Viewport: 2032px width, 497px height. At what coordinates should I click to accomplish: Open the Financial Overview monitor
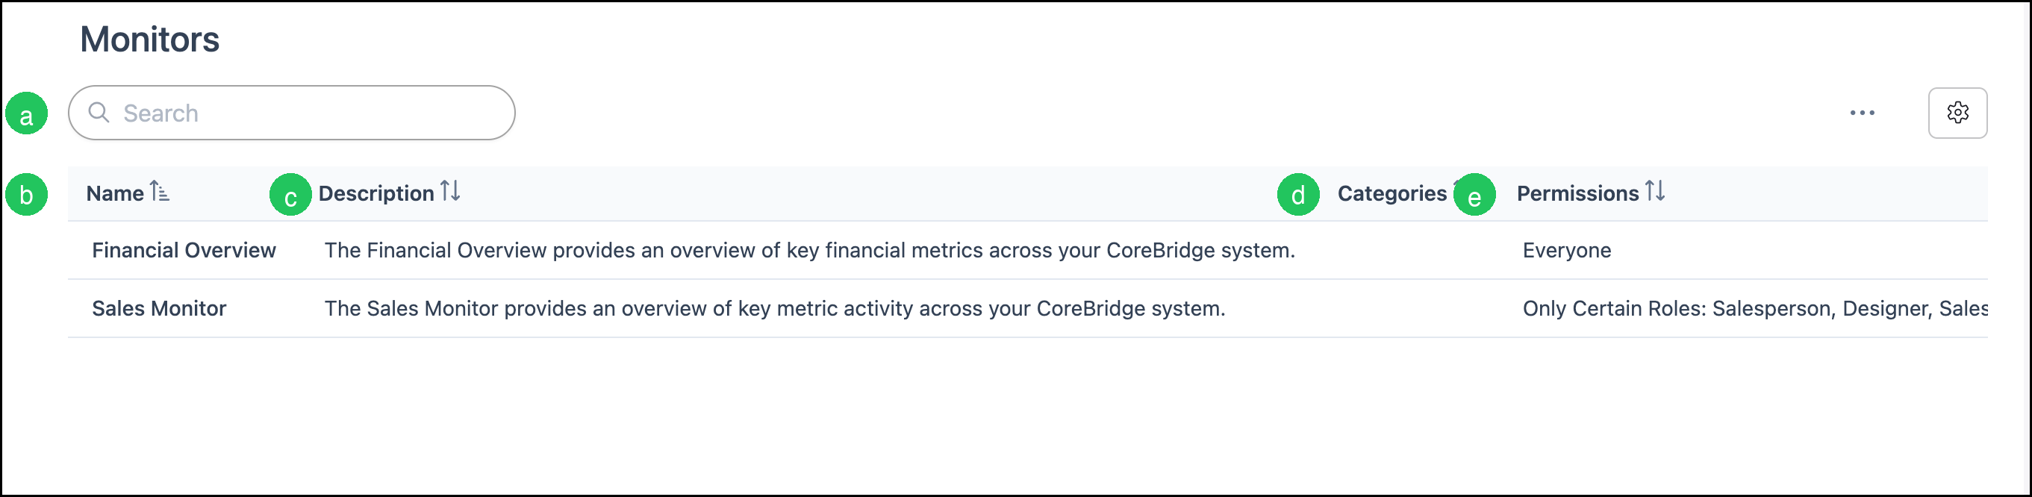pyautogui.click(x=184, y=250)
